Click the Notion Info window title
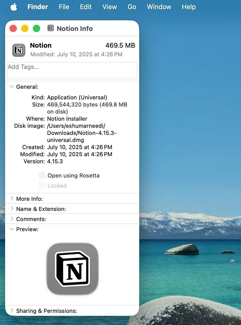 (75, 28)
